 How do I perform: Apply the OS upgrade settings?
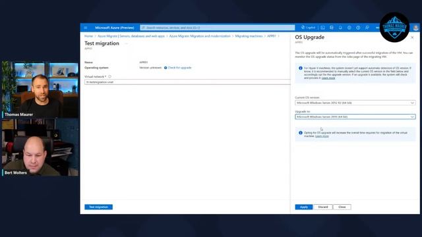point(304,207)
